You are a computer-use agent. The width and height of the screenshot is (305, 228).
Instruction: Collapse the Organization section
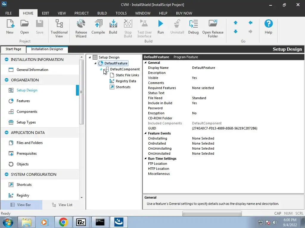pos(7,80)
